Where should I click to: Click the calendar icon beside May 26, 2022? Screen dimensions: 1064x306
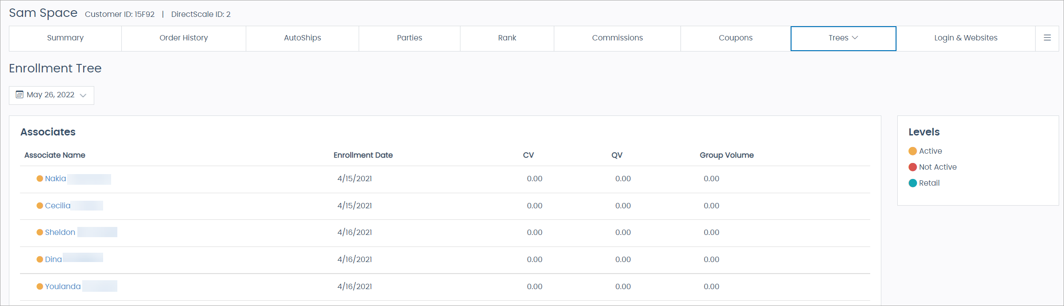[20, 95]
